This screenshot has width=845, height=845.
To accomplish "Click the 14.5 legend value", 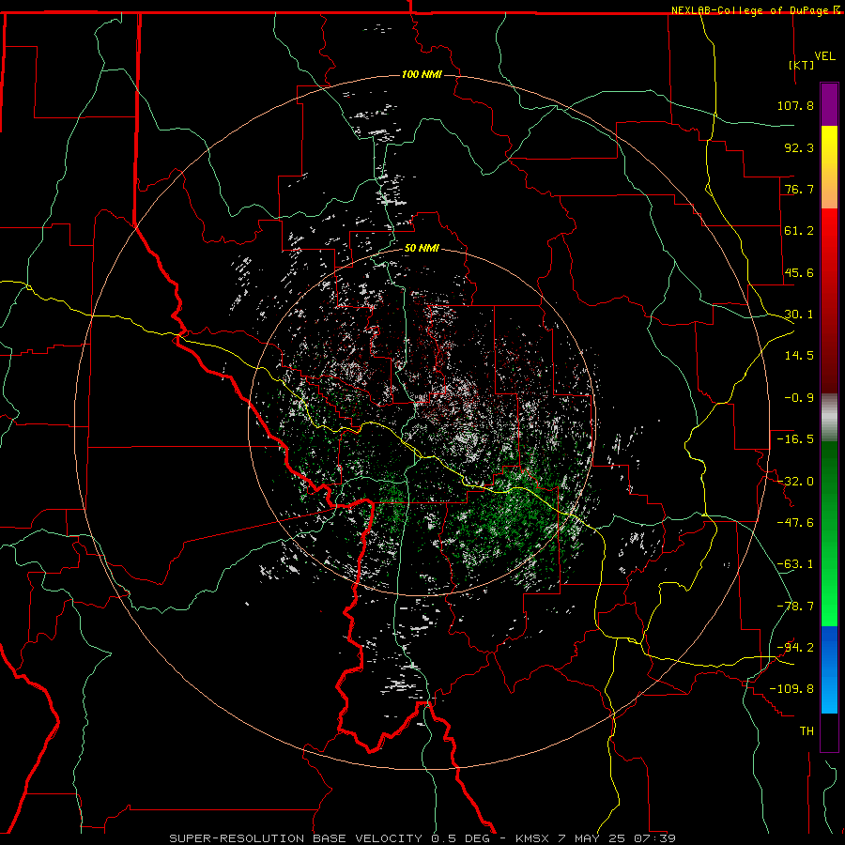I will point(799,356).
